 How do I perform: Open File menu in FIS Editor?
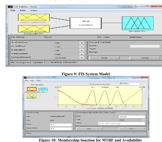click(13, 10)
